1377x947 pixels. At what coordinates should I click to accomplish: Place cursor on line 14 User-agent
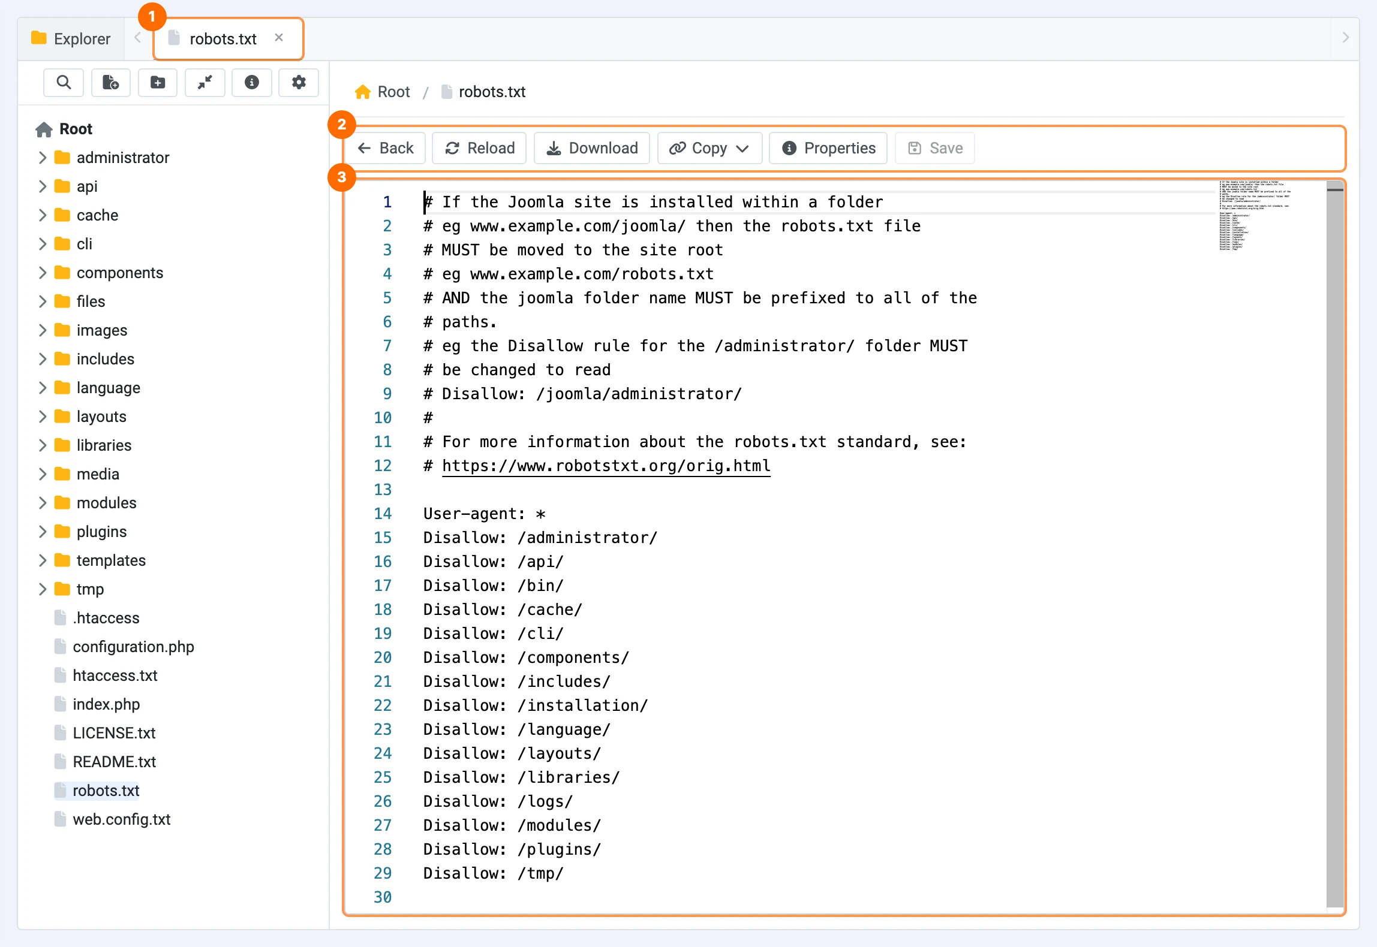click(485, 514)
